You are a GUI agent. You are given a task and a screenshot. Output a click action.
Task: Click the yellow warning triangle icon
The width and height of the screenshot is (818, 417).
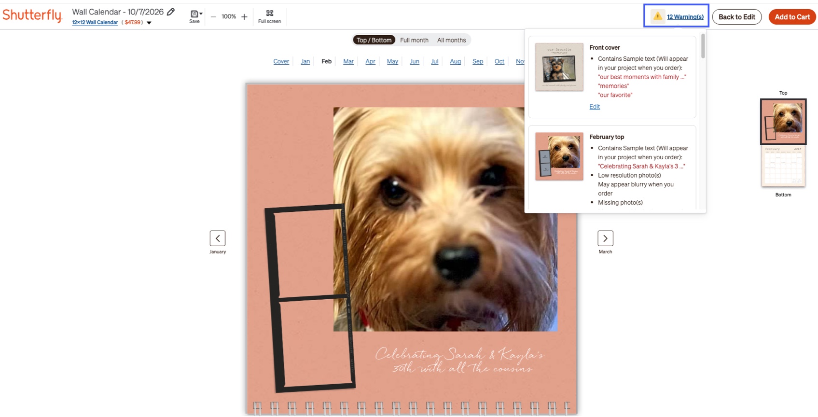(657, 16)
